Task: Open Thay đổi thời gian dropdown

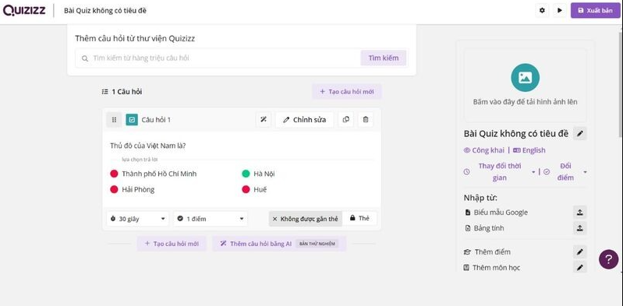Action: click(500, 172)
